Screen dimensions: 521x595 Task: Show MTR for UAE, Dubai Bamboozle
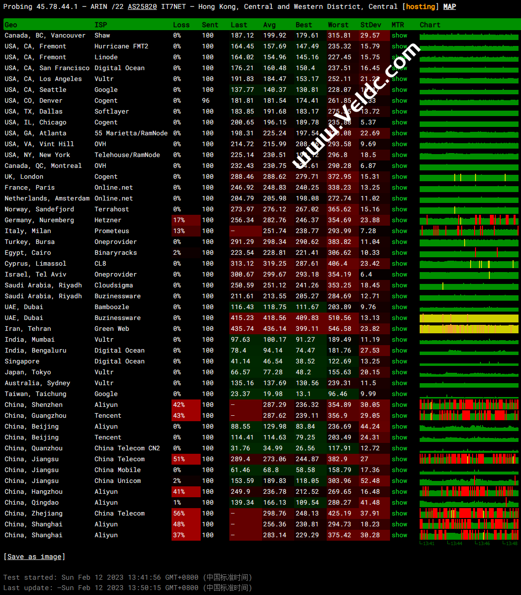[399, 307]
